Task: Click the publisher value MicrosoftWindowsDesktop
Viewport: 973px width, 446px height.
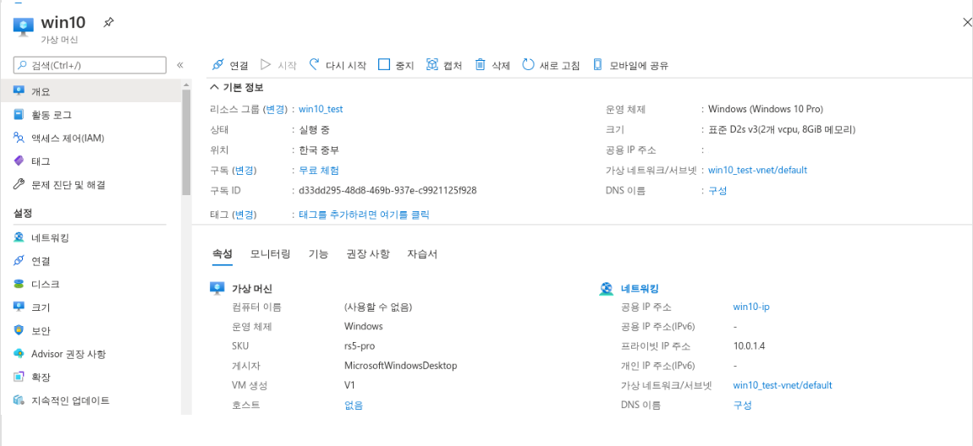Action: coord(401,366)
